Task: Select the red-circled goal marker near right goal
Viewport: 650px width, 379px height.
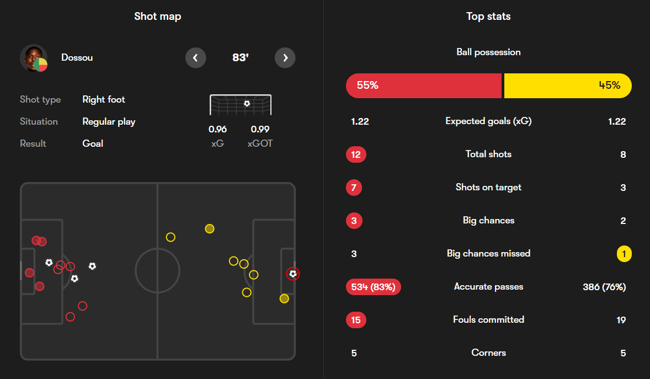Action: tap(293, 274)
